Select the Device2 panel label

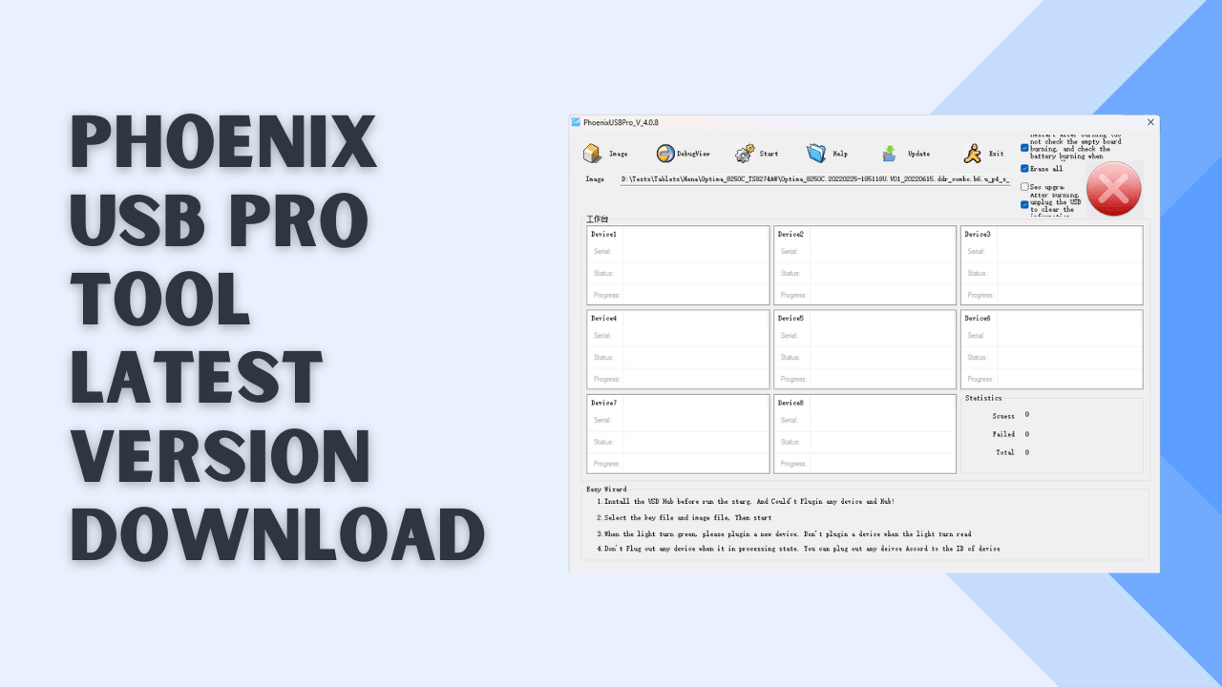tap(790, 234)
